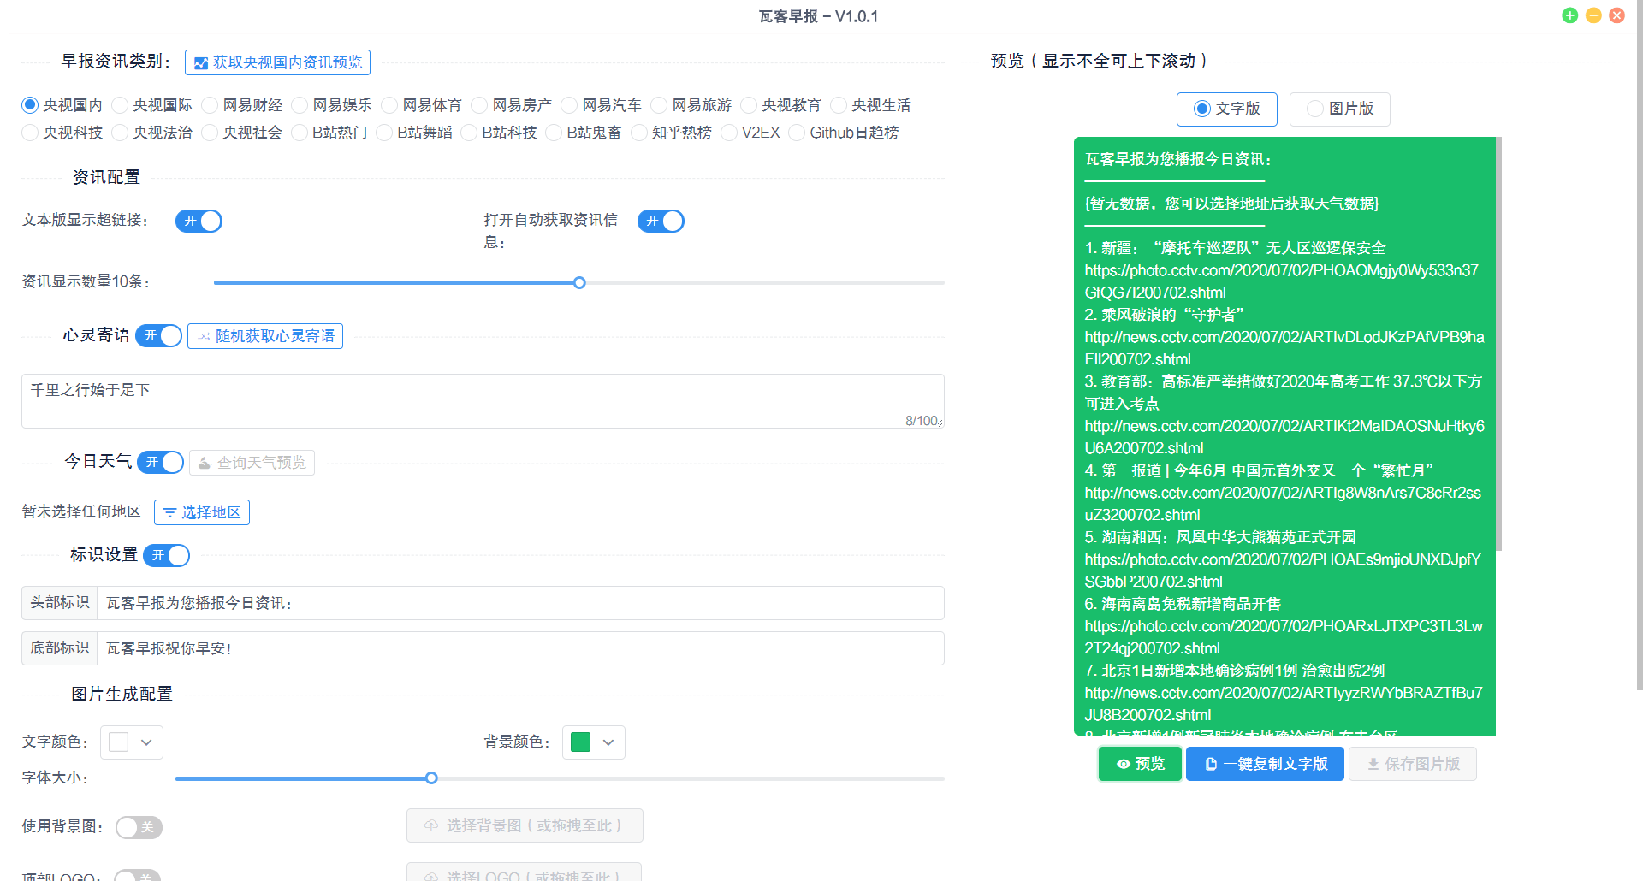Click the 头部标识 text input field
This screenshot has width=1643, height=881.
(519, 603)
